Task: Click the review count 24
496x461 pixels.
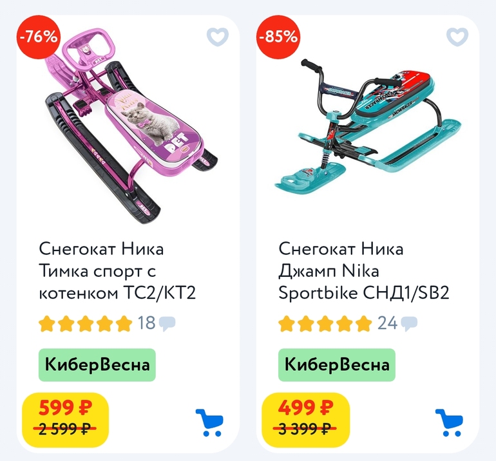Action: pos(388,323)
